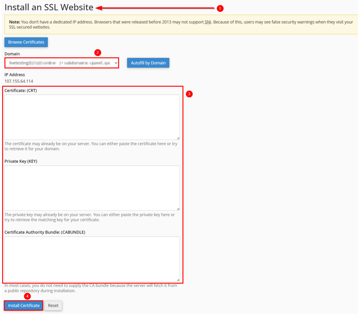Focus the Private Key (KEY) text area
358x314 pixels.
pos(92,188)
